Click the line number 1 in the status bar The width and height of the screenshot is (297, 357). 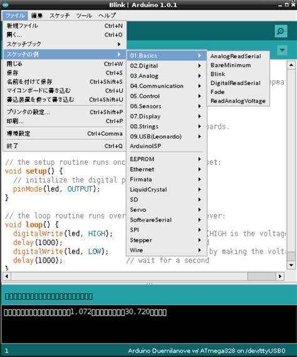coord(7,351)
